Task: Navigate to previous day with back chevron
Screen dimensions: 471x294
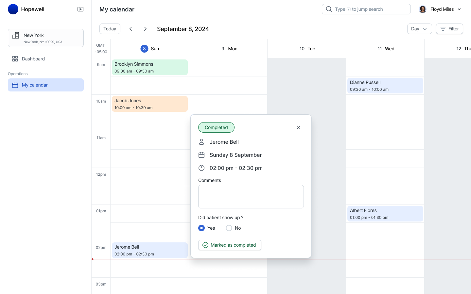Action: point(131,29)
